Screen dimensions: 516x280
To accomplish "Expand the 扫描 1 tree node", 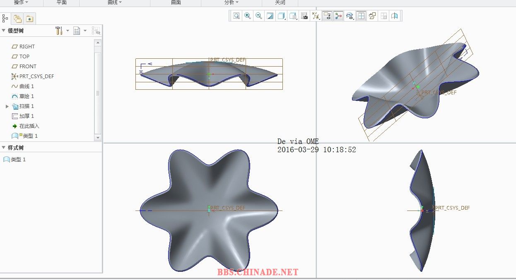I will 7,106.
